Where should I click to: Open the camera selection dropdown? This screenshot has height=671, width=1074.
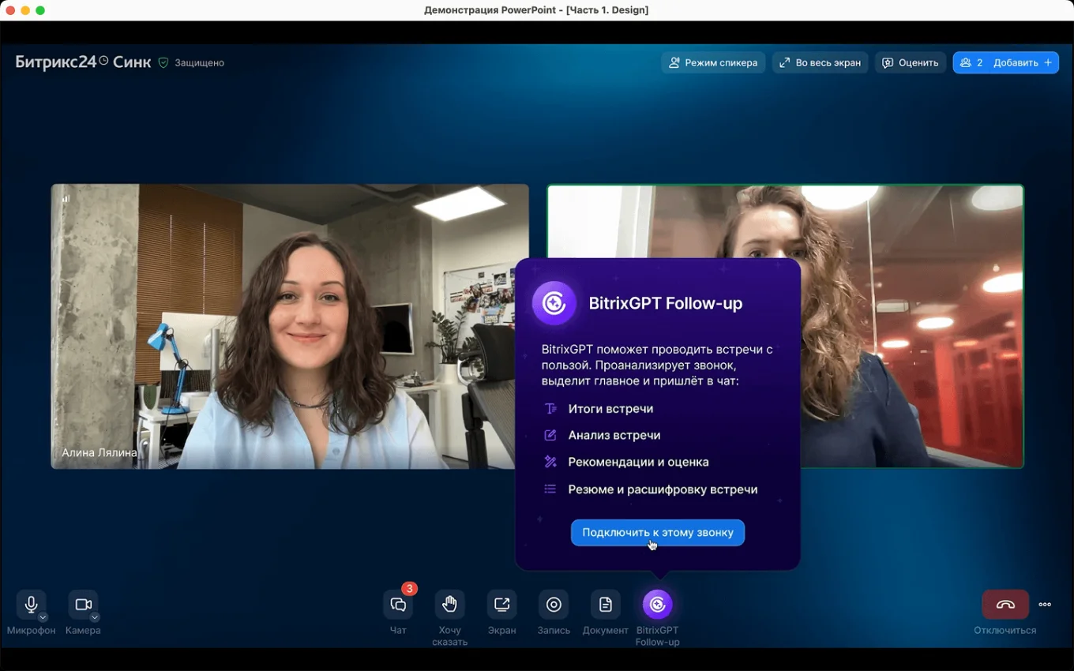[x=94, y=617]
